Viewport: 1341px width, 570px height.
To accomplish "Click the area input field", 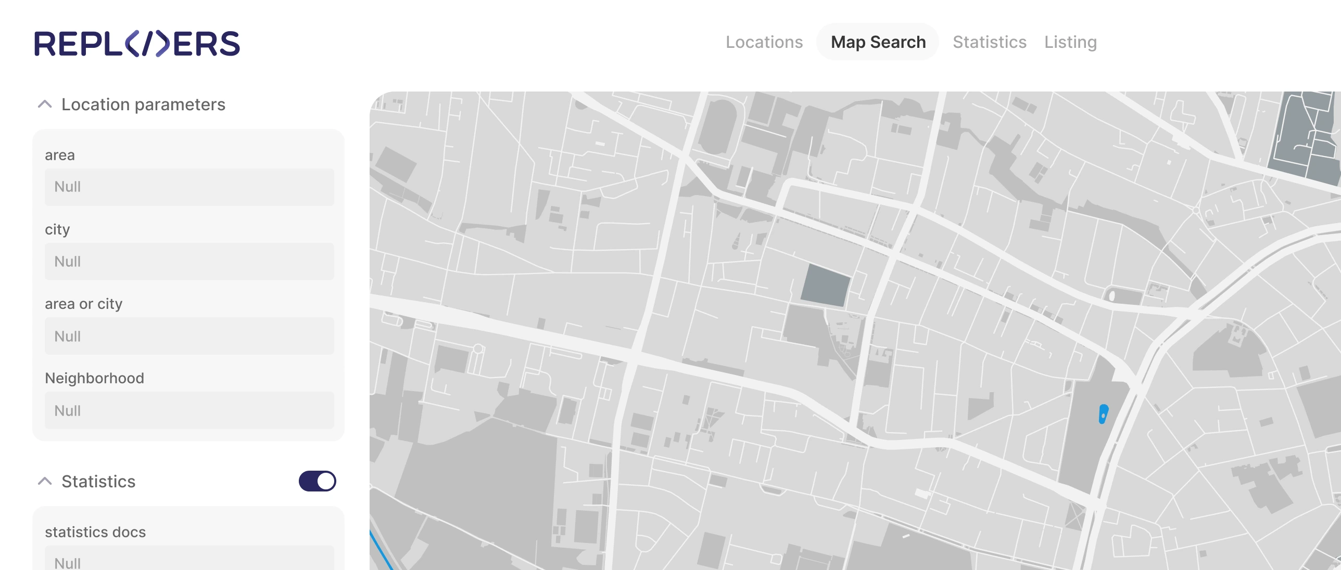I will (189, 187).
